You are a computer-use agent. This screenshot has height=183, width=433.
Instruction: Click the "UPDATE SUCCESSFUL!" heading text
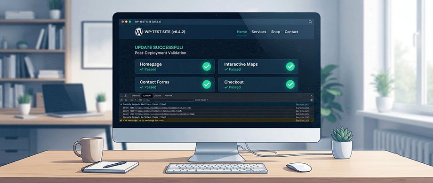pos(159,47)
